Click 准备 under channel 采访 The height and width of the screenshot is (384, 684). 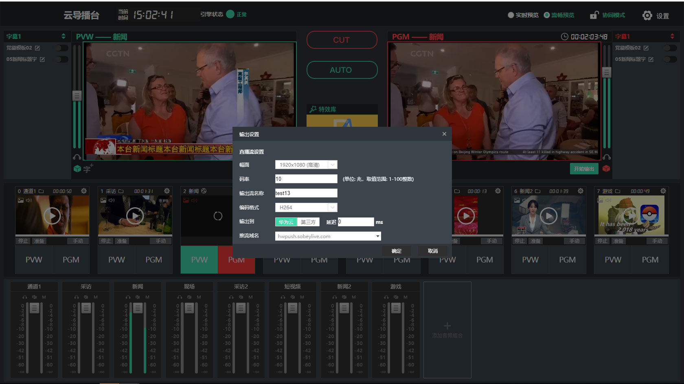point(122,241)
